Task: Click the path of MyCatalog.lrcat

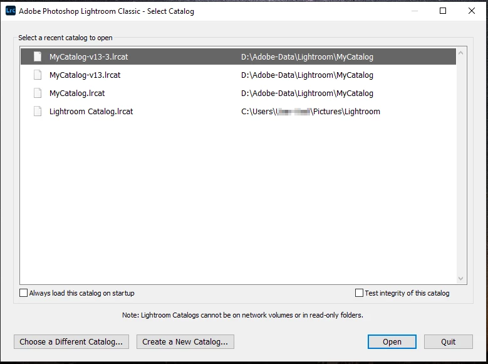Action: click(x=307, y=94)
